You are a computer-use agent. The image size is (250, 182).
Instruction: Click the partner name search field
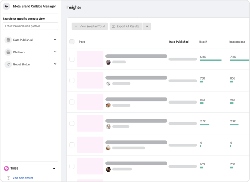pyautogui.click(x=30, y=26)
